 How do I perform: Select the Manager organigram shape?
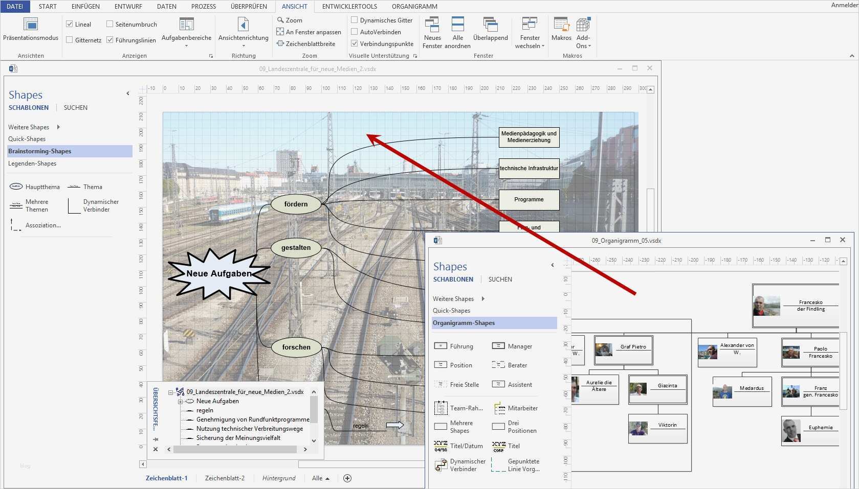(x=498, y=345)
